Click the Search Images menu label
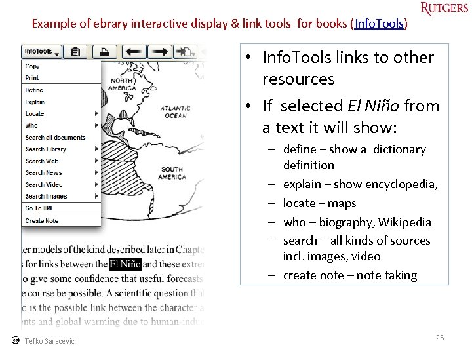This screenshot has height=354, width=472. [46, 196]
